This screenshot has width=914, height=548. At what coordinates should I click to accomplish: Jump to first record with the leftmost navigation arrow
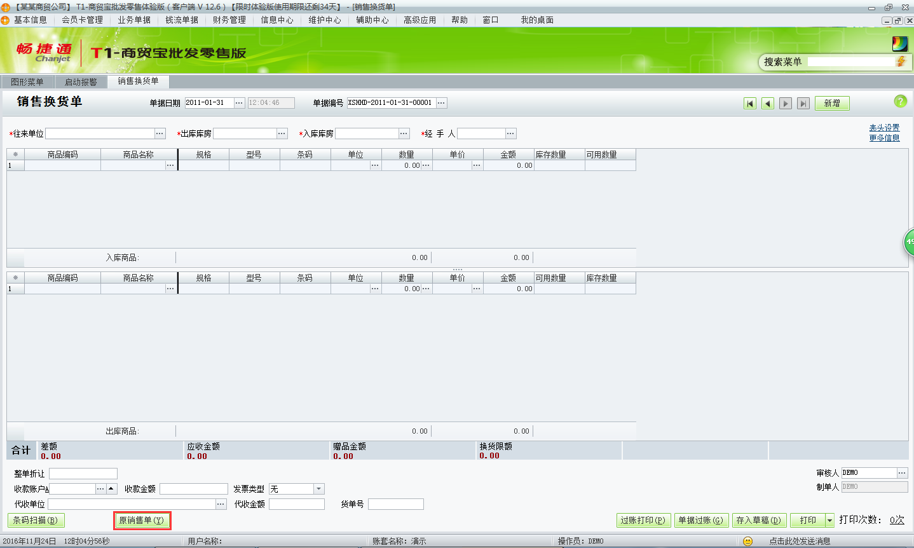(750, 102)
